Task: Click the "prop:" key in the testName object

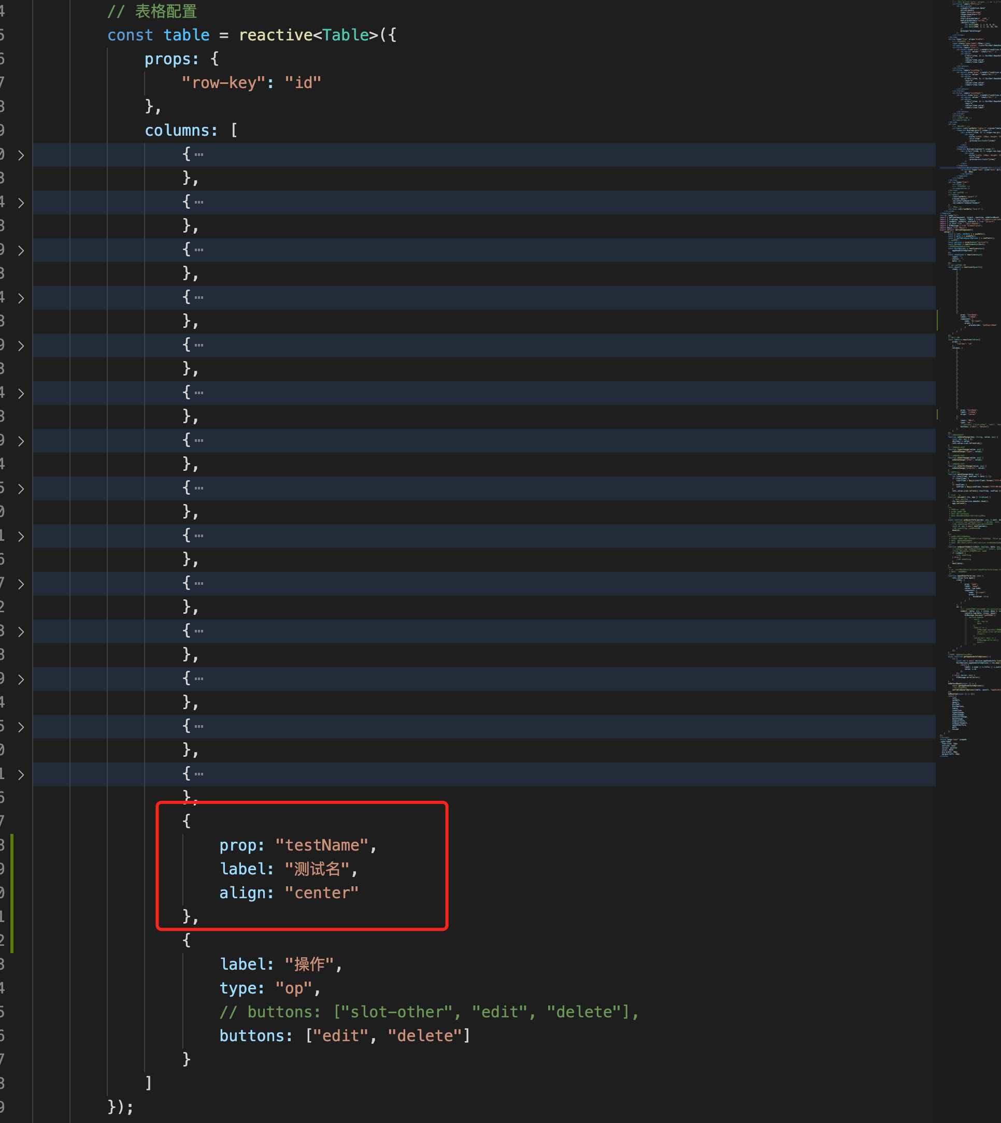Action: [x=242, y=845]
